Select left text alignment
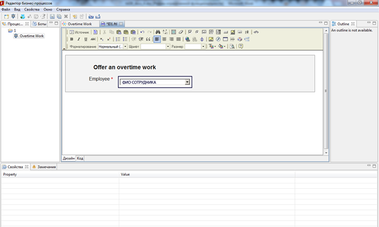This screenshot has height=227, width=379. (157, 39)
